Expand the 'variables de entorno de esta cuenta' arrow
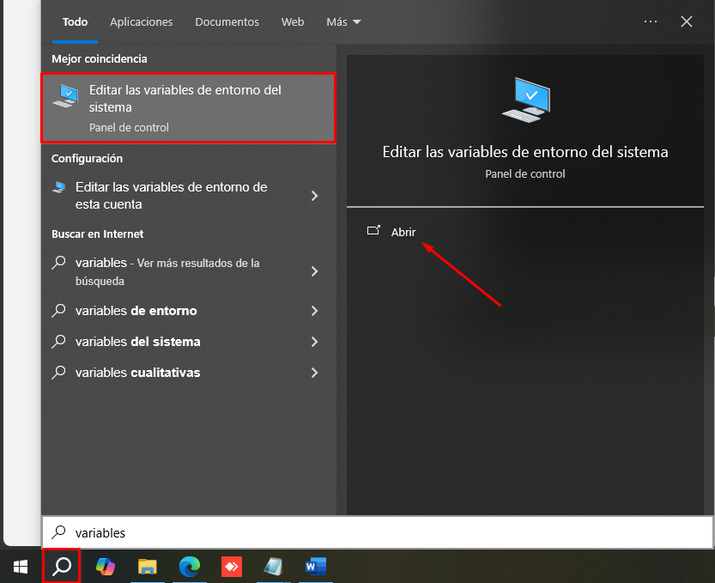Screen dimensions: 715x583 pos(314,196)
